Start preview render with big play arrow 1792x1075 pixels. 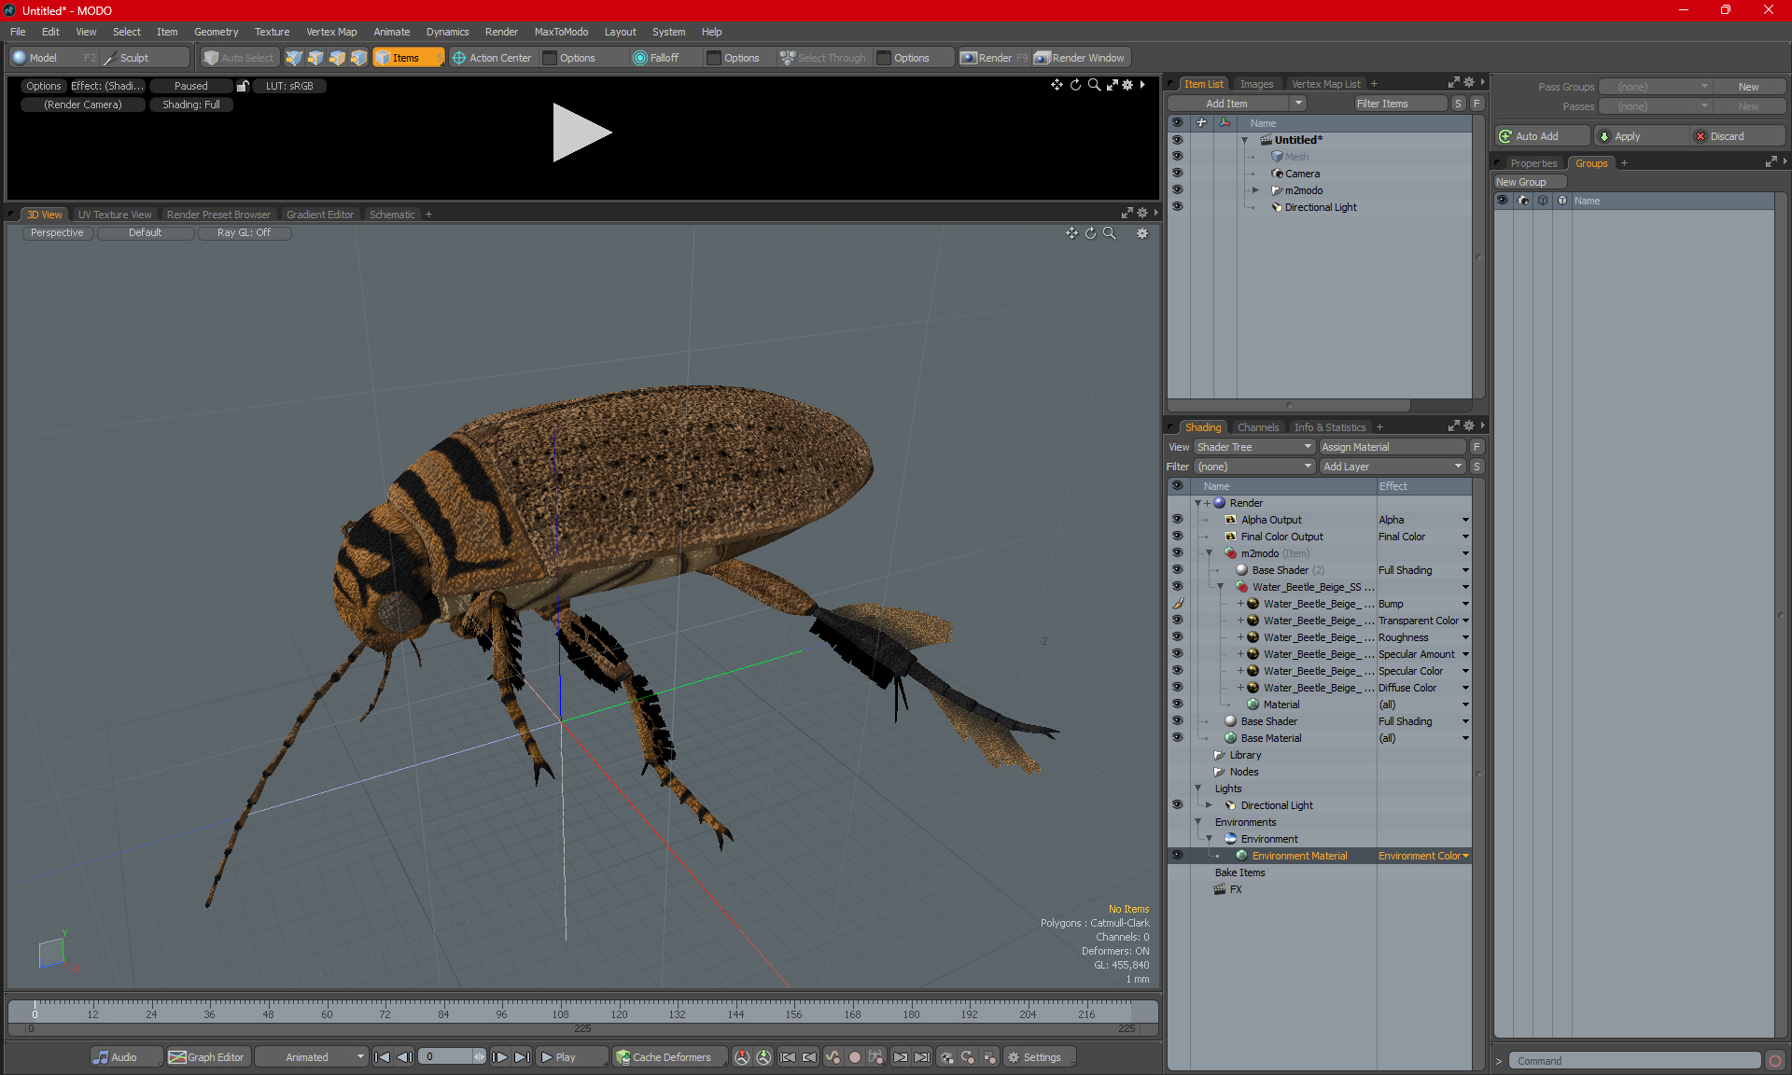tap(581, 133)
